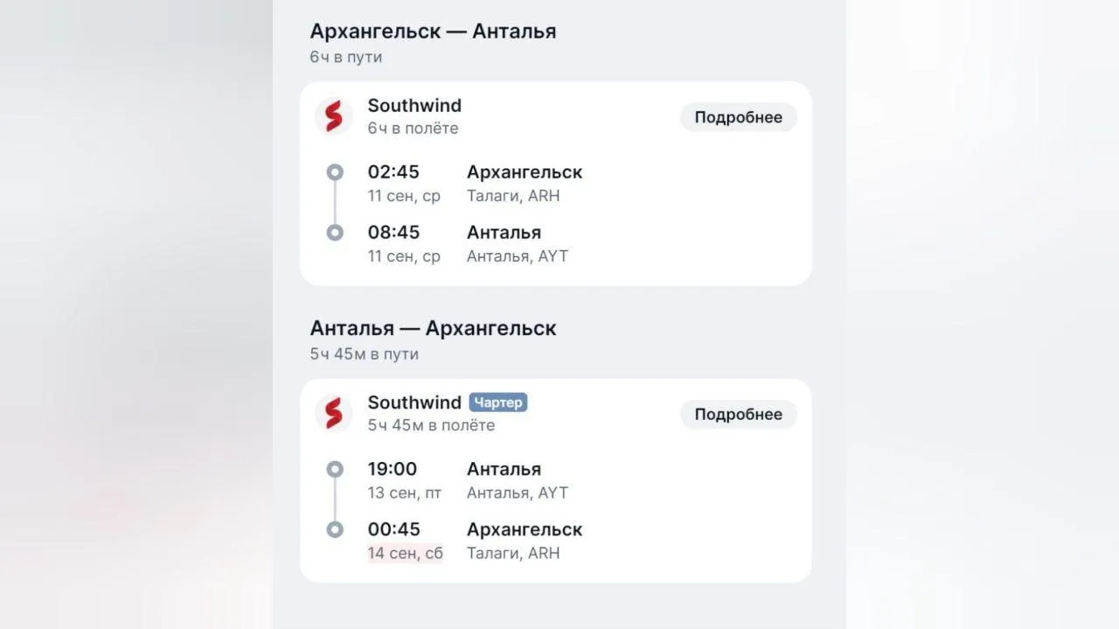This screenshot has width=1119, height=629.
Task: Select departure circle marker at 02:45
Action: tap(335, 172)
